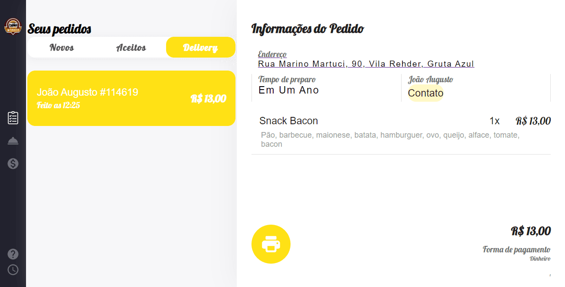Click the Dinheiro payment method text

540,259
